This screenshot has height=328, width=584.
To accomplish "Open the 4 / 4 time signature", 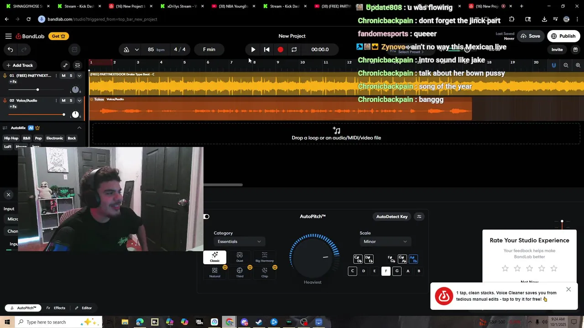I will coord(180,49).
